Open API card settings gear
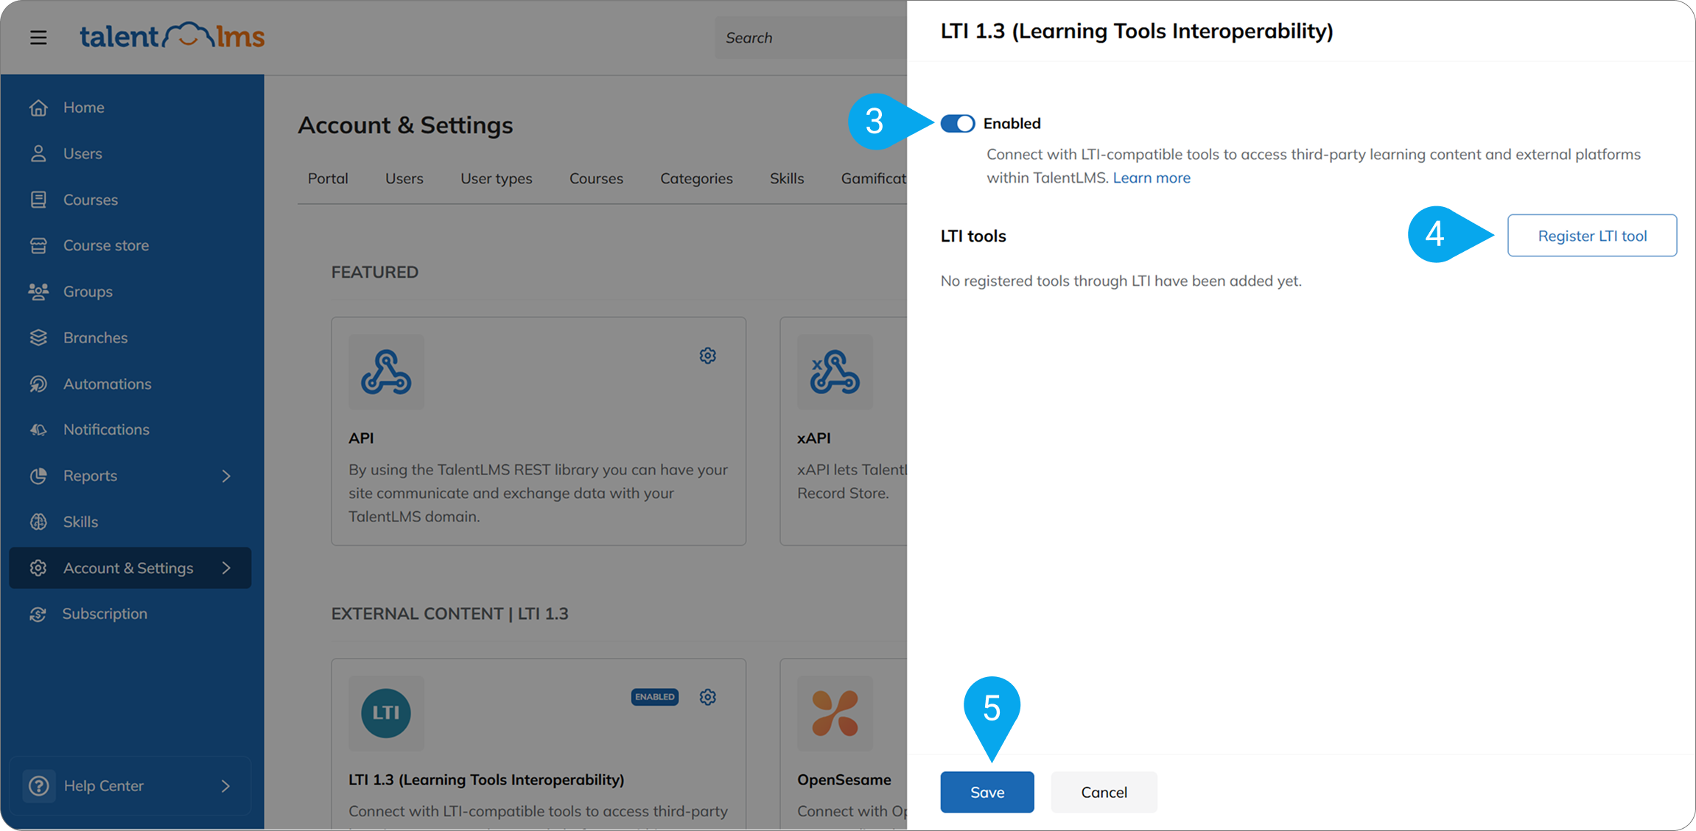The image size is (1696, 831). click(x=707, y=356)
